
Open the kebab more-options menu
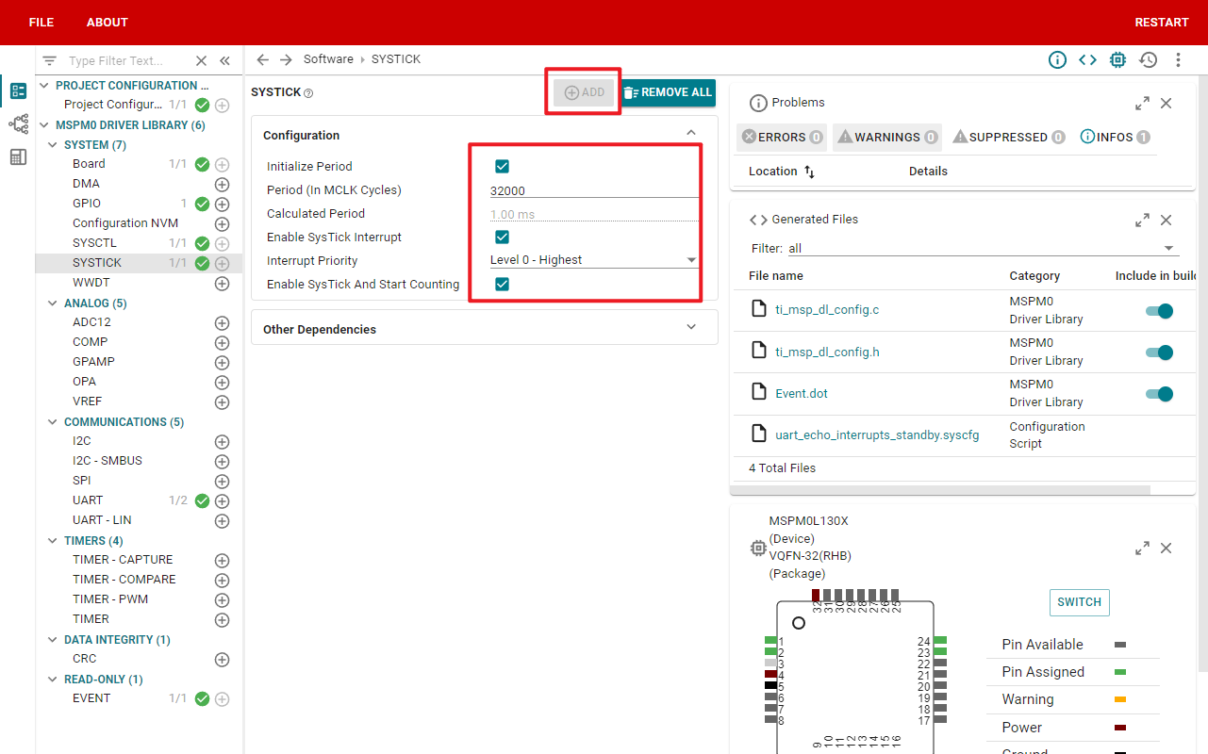point(1178,59)
